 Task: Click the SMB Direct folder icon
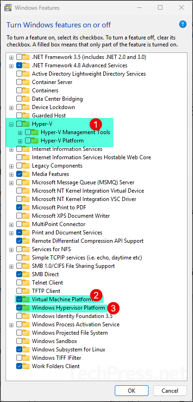[26, 274]
